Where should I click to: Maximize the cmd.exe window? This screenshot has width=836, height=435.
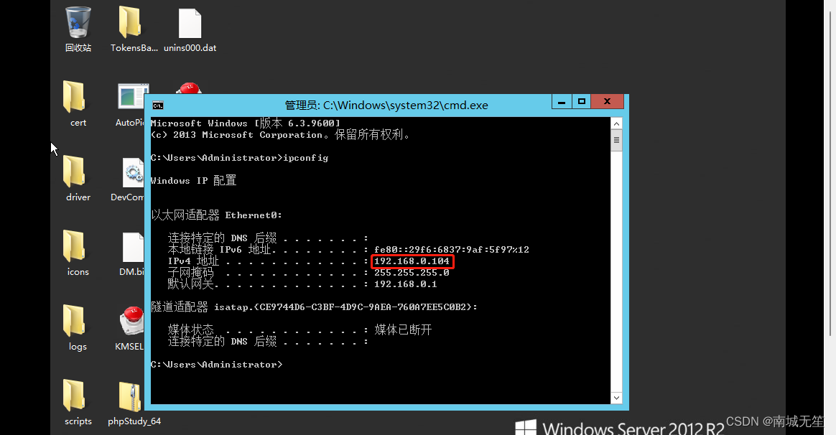[x=582, y=101]
